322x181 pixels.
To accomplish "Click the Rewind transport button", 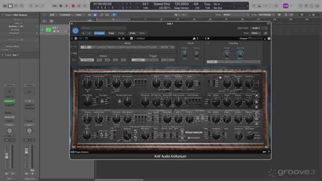I will tap(54, 6).
